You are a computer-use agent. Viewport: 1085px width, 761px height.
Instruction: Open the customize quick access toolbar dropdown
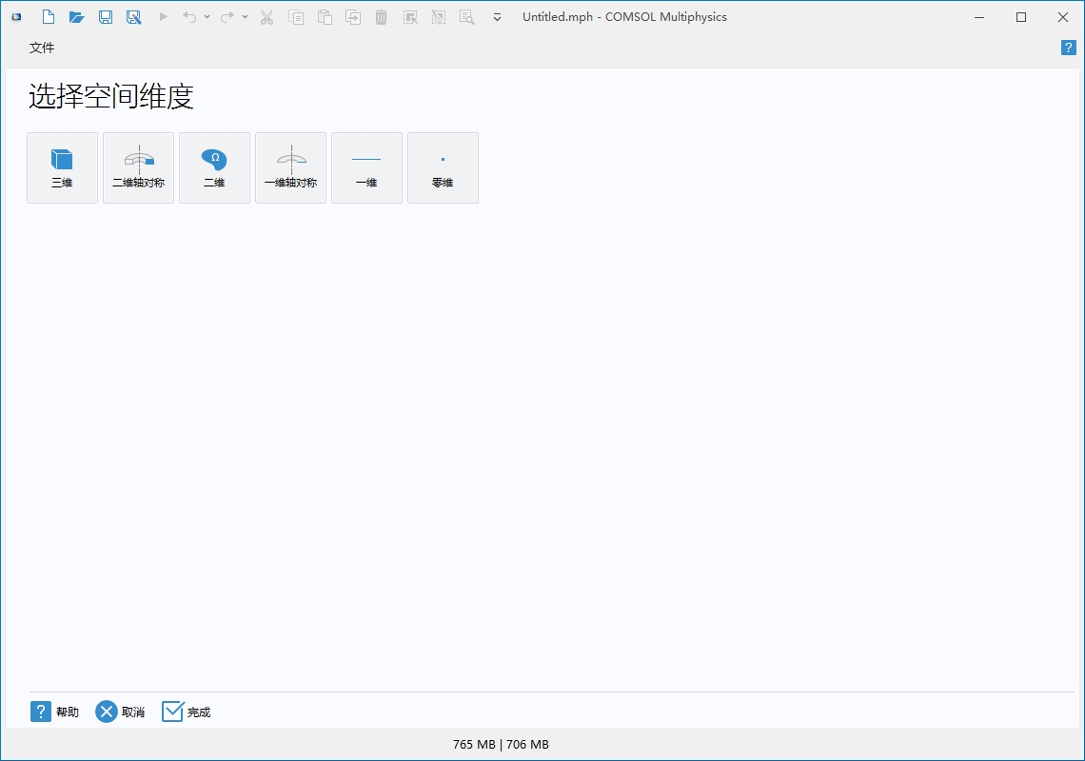[x=497, y=17]
